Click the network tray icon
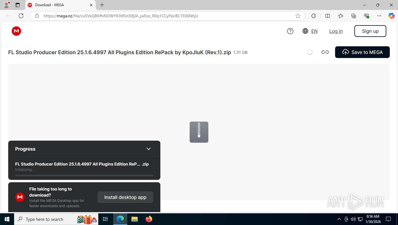398x225 pixels. click(360, 219)
